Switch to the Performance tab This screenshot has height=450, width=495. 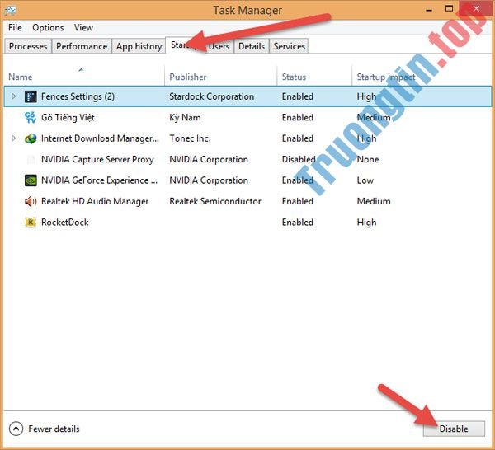[x=82, y=46]
